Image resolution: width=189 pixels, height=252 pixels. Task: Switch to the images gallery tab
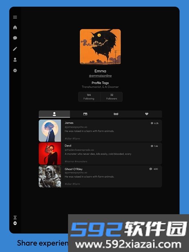click(85, 114)
